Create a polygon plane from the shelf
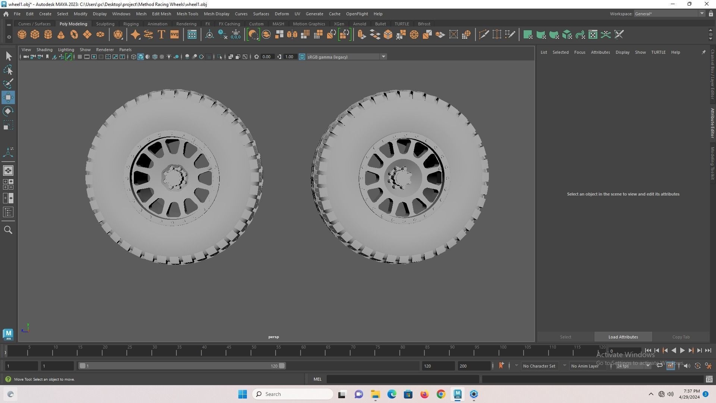The height and width of the screenshot is (403, 716). 87,35
